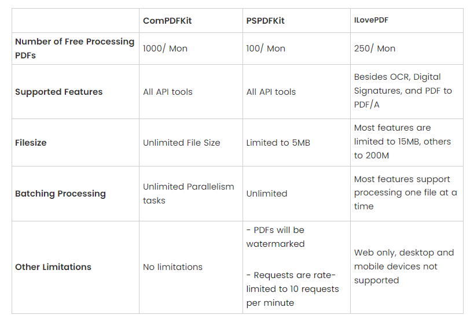This screenshot has height=322, width=474.
Task: Click the PSPDFKit column header
Action: click(x=265, y=21)
